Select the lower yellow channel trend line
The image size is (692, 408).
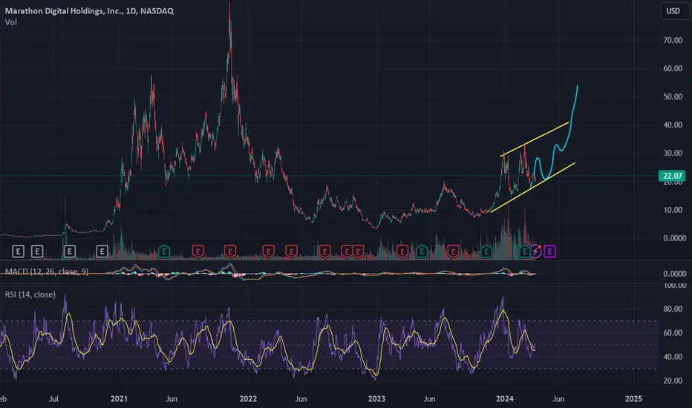[x=532, y=188]
